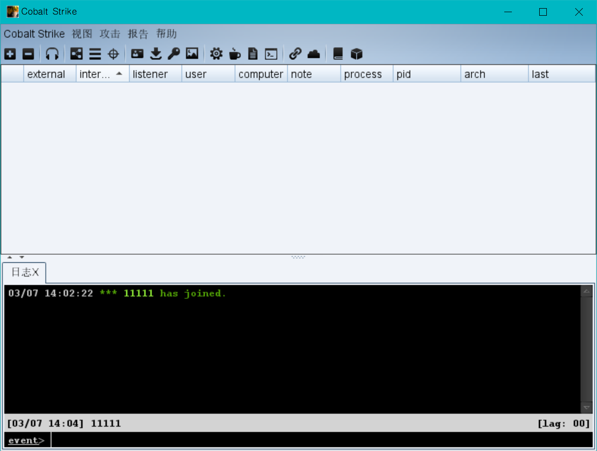Open the 报告 menu
The width and height of the screenshot is (597, 451).
[138, 34]
